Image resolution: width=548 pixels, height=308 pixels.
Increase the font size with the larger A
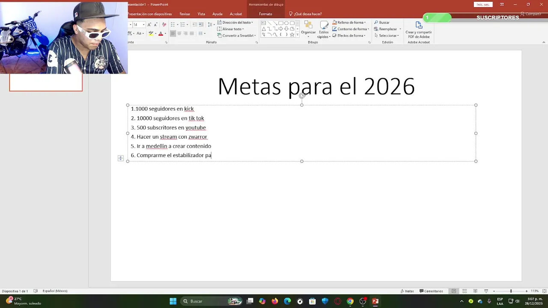(x=149, y=25)
